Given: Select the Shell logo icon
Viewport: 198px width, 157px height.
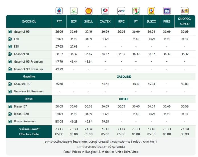Looking at the screenshot, I should pyautogui.click(x=88, y=11).
